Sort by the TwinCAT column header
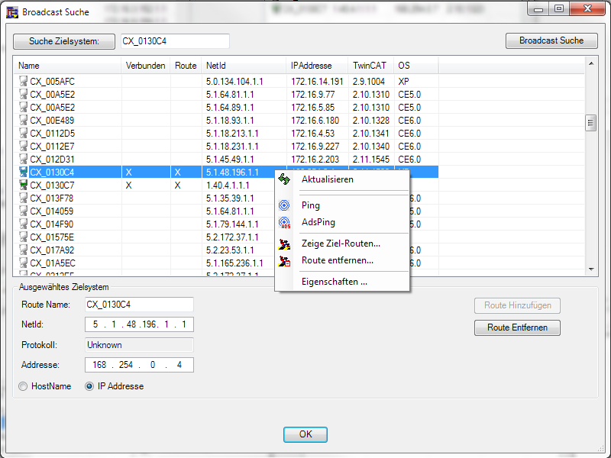 pos(370,66)
